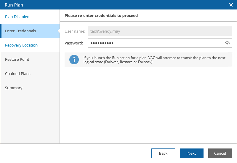Go to the Plan Disabled step
This screenshot has height=163, width=237.
click(17, 17)
